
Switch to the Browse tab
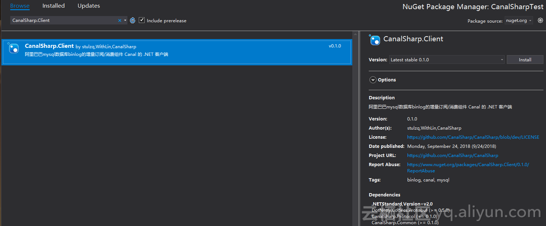20,6
